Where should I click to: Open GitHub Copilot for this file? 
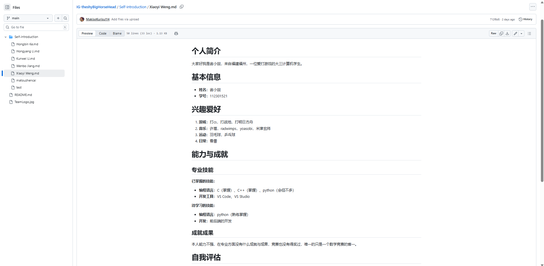[176, 33]
